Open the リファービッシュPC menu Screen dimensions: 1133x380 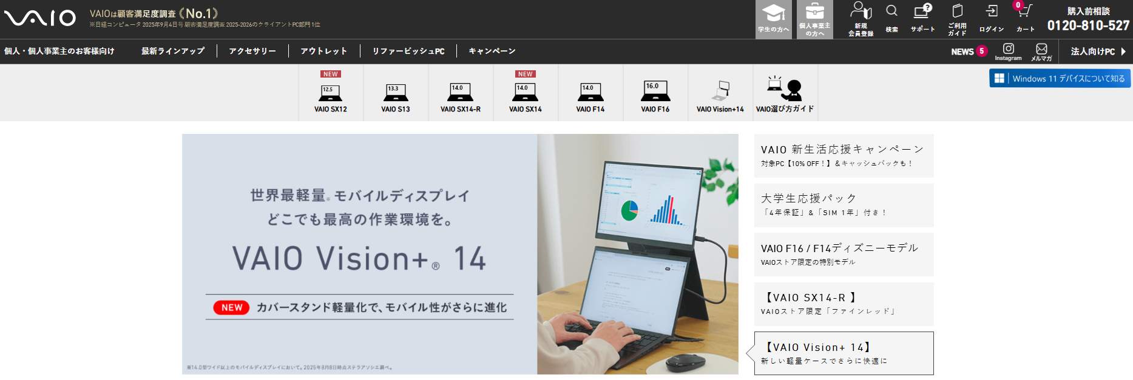(408, 51)
